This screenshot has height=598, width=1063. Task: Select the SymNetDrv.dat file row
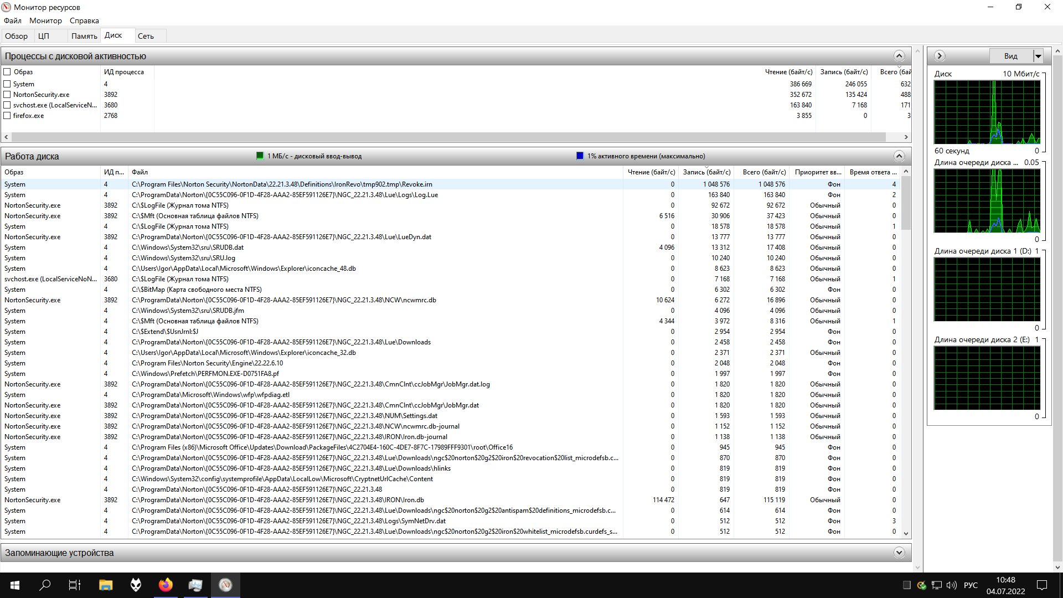tap(451, 521)
